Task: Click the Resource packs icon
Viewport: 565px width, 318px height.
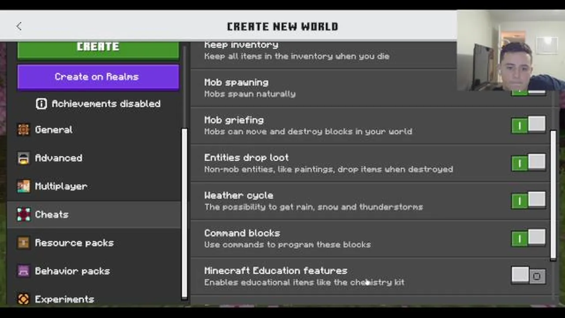Action: 23,242
